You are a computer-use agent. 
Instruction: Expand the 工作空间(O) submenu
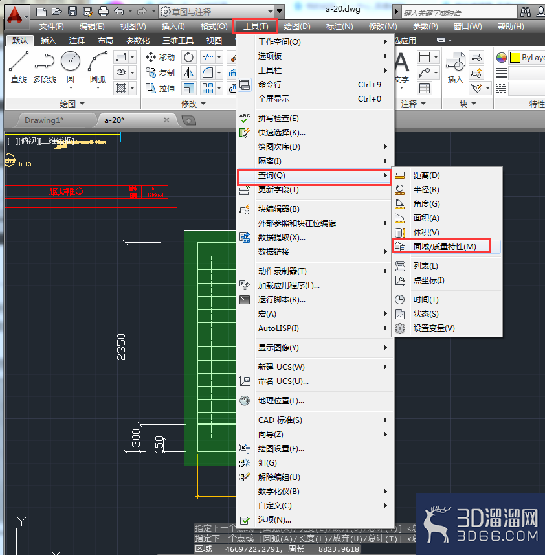[315, 41]
